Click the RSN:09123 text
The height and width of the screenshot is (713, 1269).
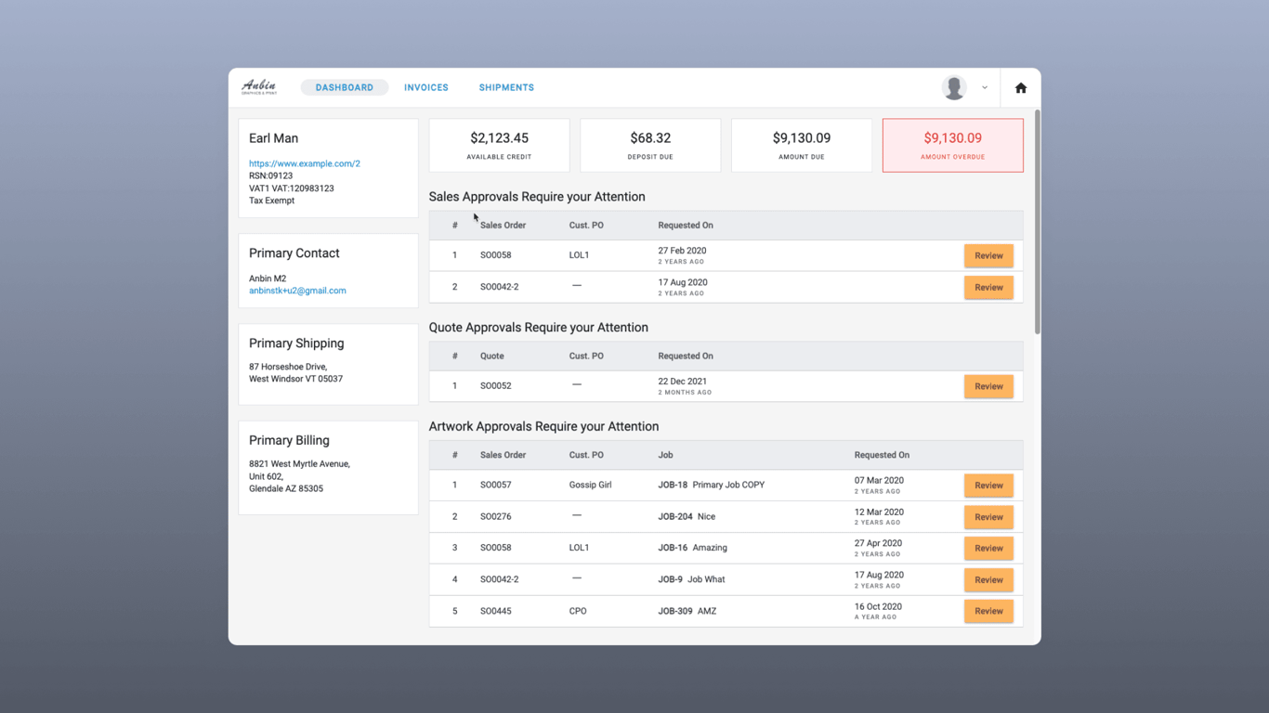pyautogui.click(x=270, y=175)
